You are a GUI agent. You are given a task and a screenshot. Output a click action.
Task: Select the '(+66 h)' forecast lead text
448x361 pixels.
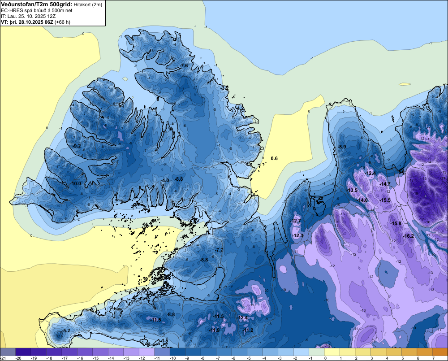pyautogui.click(x=62, y=22)
